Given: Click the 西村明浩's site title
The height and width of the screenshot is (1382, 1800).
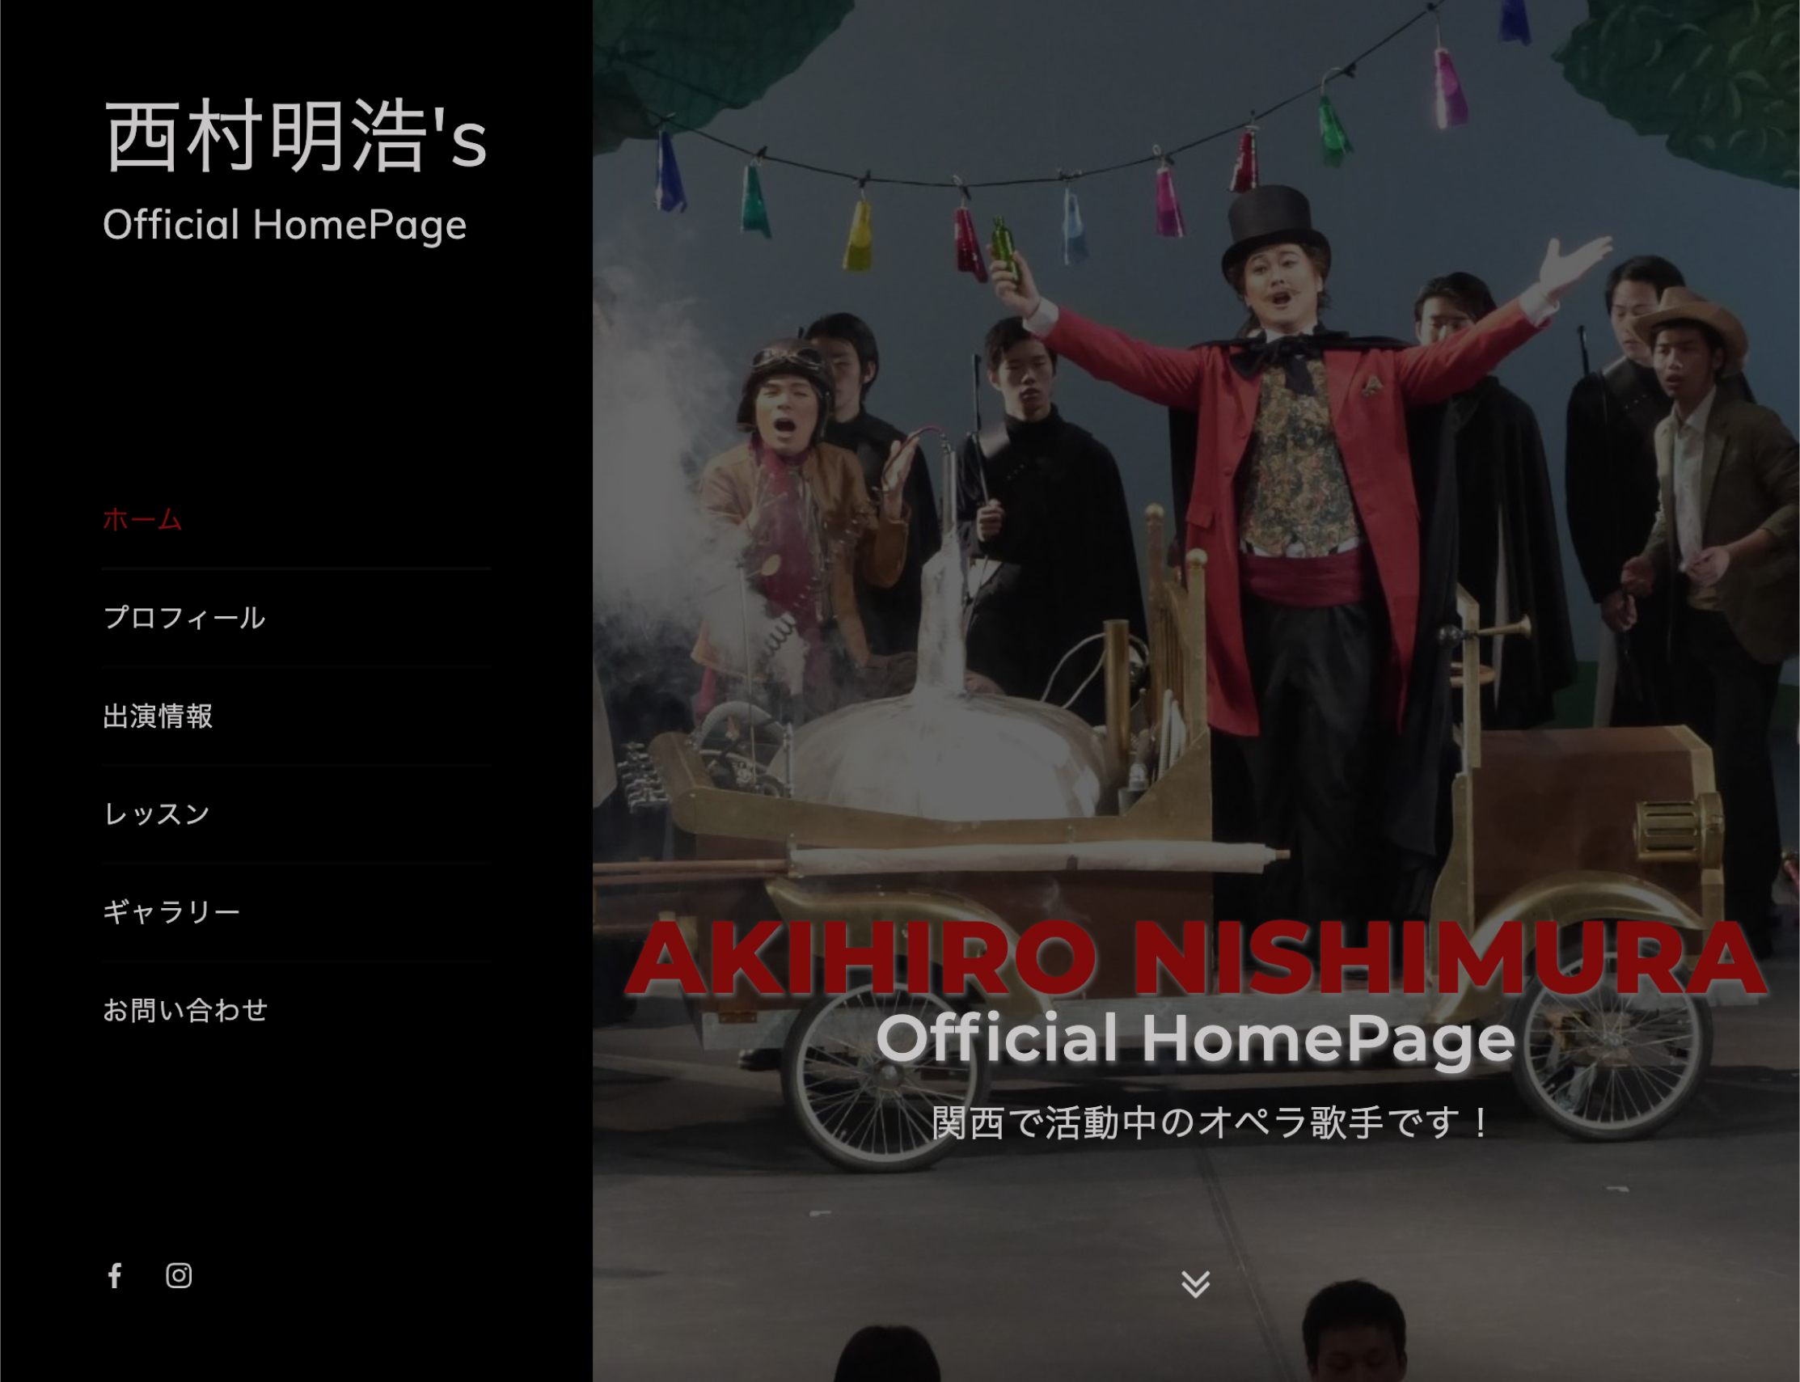Looking at the screenshot, I should coord(296,137).
